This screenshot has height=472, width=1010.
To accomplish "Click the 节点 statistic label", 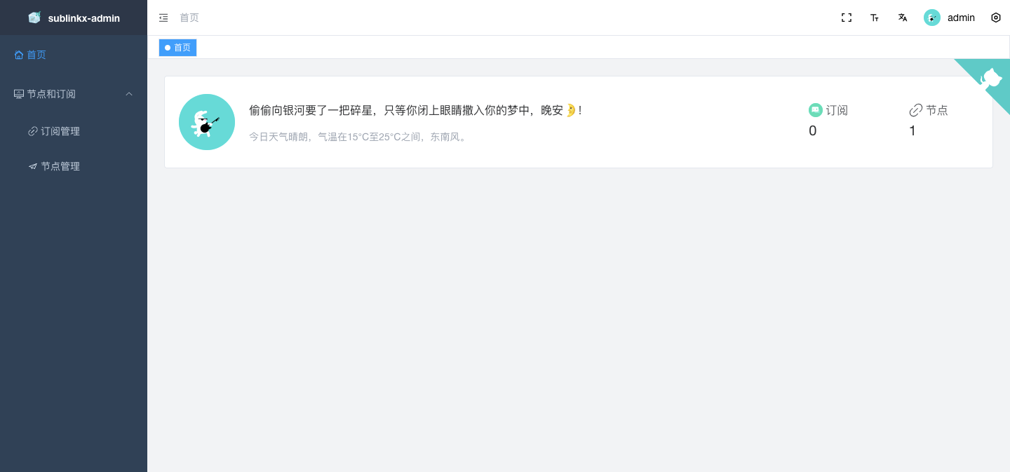I will click(937, 110).
